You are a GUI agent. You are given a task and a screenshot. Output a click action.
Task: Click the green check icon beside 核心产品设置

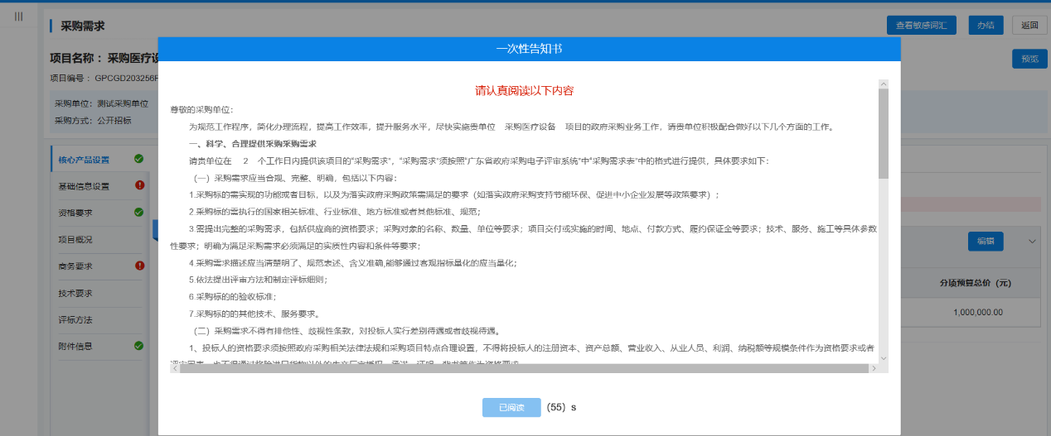[139, 159]
